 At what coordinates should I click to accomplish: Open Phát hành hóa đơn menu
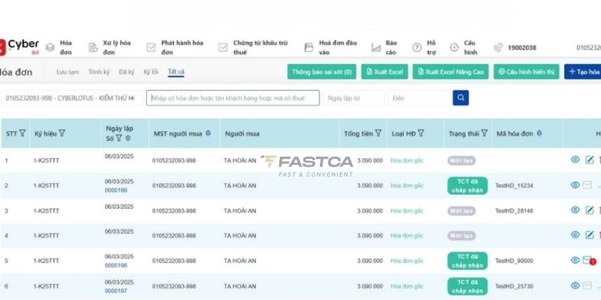click(x=175, y=47)
